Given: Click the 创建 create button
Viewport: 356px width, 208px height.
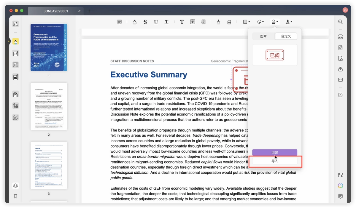Looking at the screenshot, I should pos(275,152).
